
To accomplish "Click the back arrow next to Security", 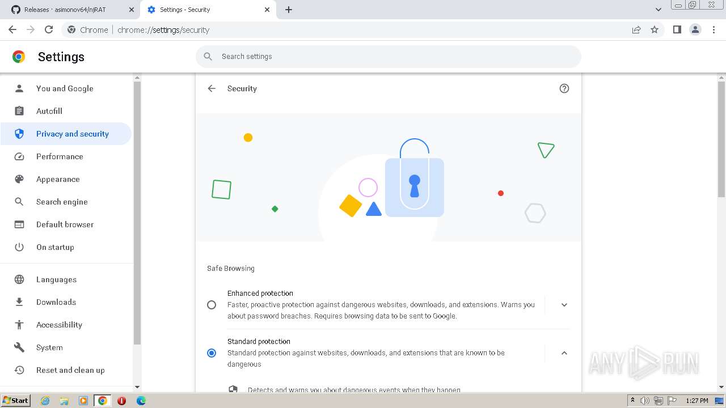I will click(212, 88).
